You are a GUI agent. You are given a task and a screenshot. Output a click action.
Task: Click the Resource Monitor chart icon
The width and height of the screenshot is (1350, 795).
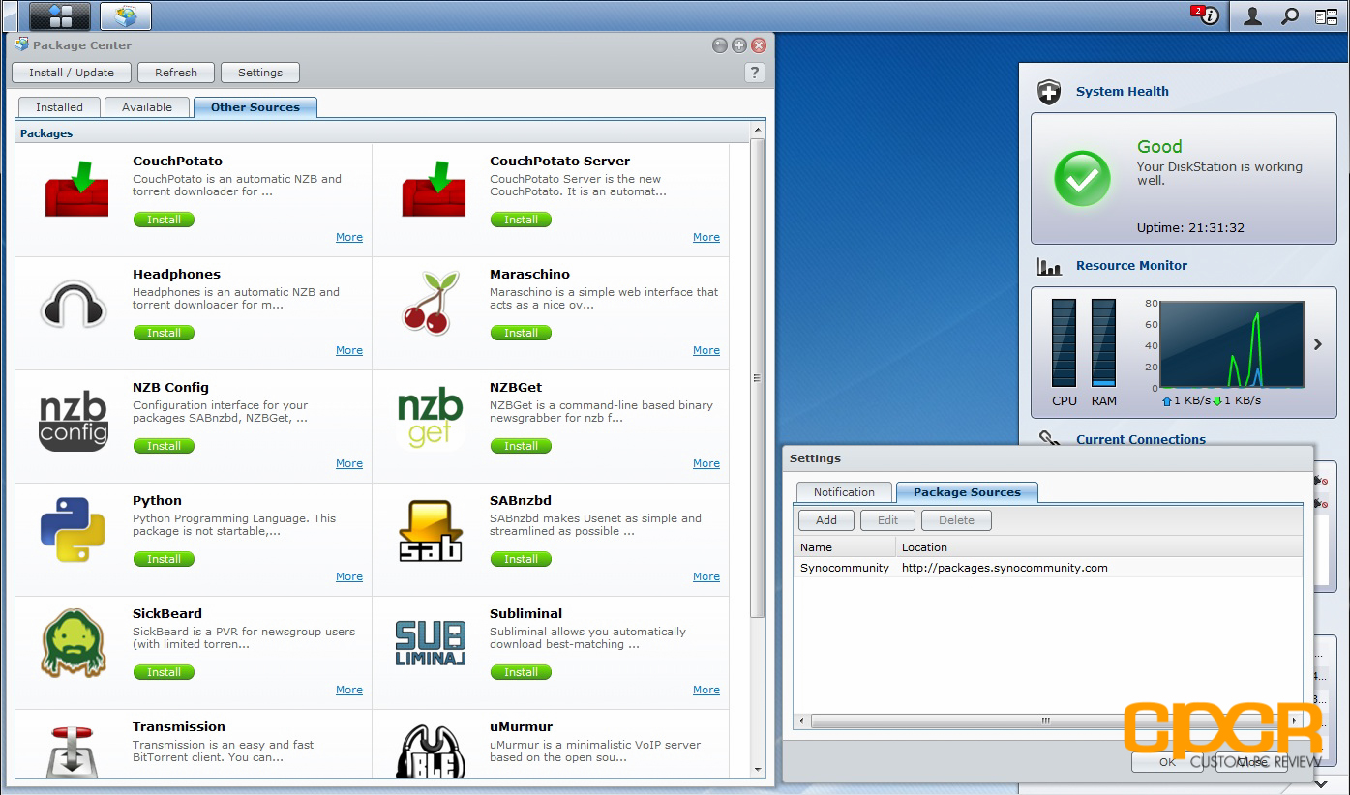tap(1049, 266)
